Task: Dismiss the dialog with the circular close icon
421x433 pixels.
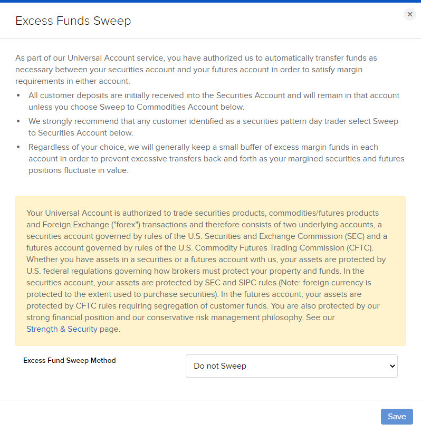Action: pyautogui.click(x=410, y=14)
